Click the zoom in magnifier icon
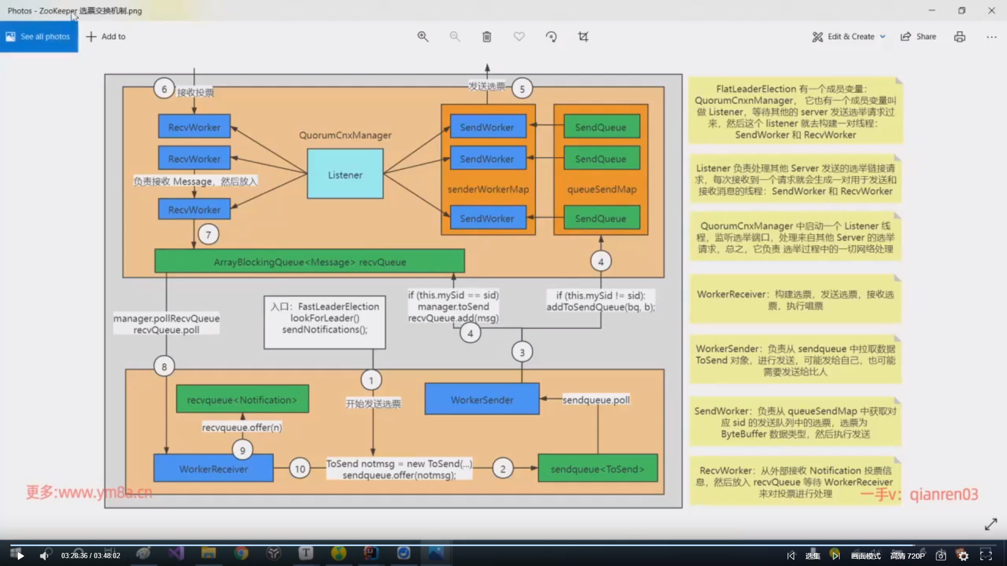This screenshot has height=566, width=1007. 423,37
